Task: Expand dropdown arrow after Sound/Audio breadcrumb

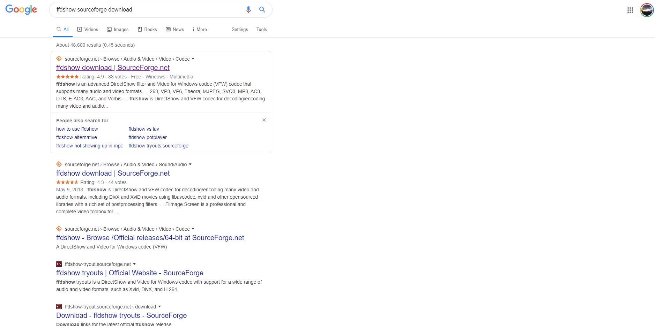Action: pyautogui.click(x=190, y=164)
